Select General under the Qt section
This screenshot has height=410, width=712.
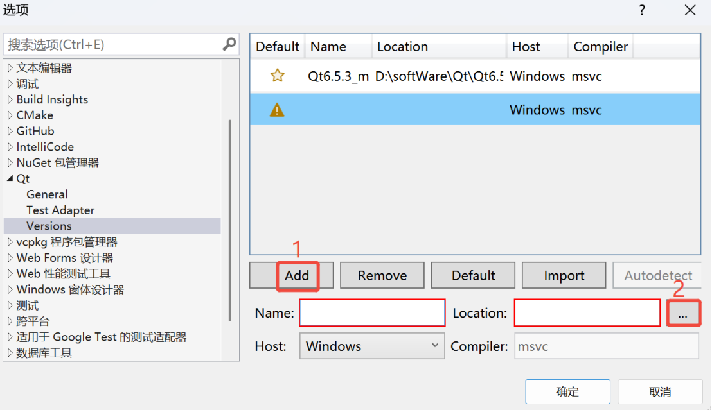(47, 194)
